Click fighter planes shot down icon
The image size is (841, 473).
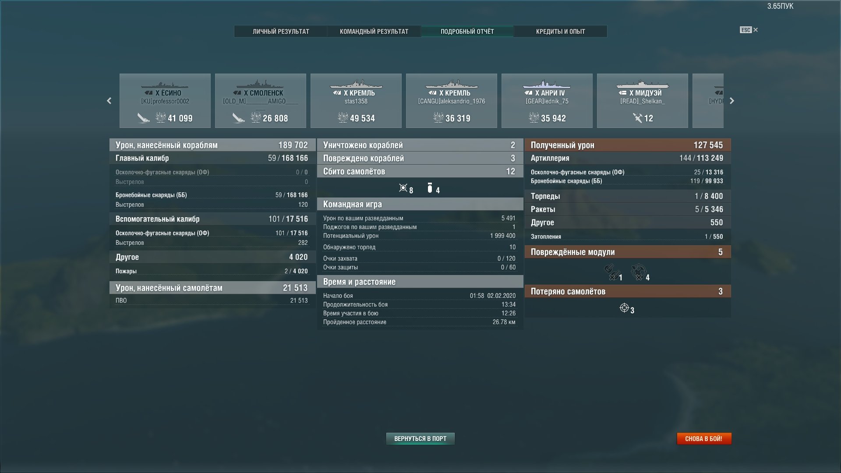pyautogui.click(x=403, y=188)
